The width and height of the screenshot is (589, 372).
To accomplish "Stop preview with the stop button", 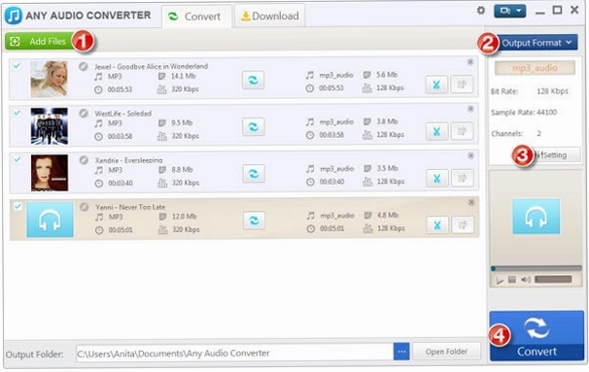I will click(x=512, y=280).
